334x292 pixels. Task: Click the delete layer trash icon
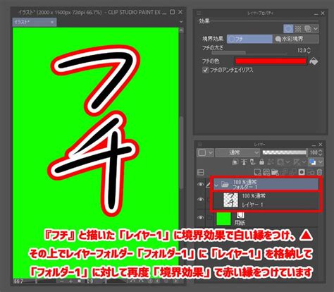click(319, 172)
